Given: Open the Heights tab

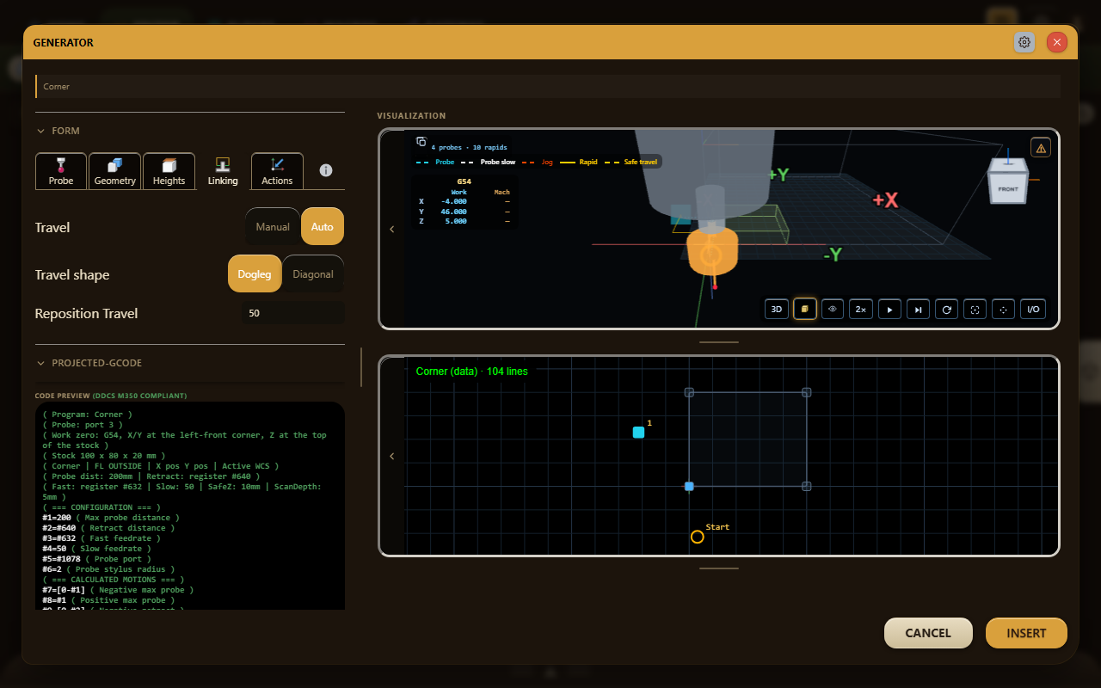Looking at the screenshot, I should click(x=169, y=171).
